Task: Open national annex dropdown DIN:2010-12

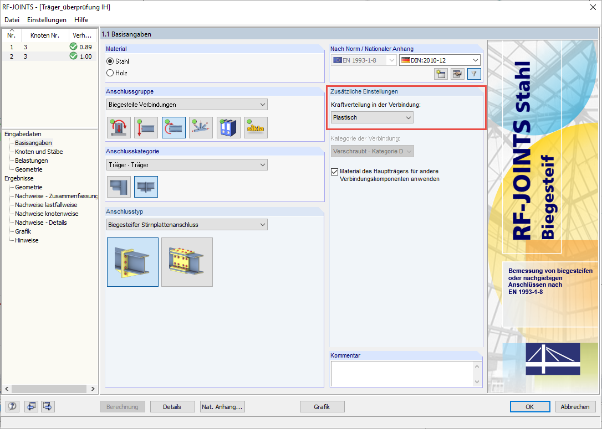Action: [440, 60]
